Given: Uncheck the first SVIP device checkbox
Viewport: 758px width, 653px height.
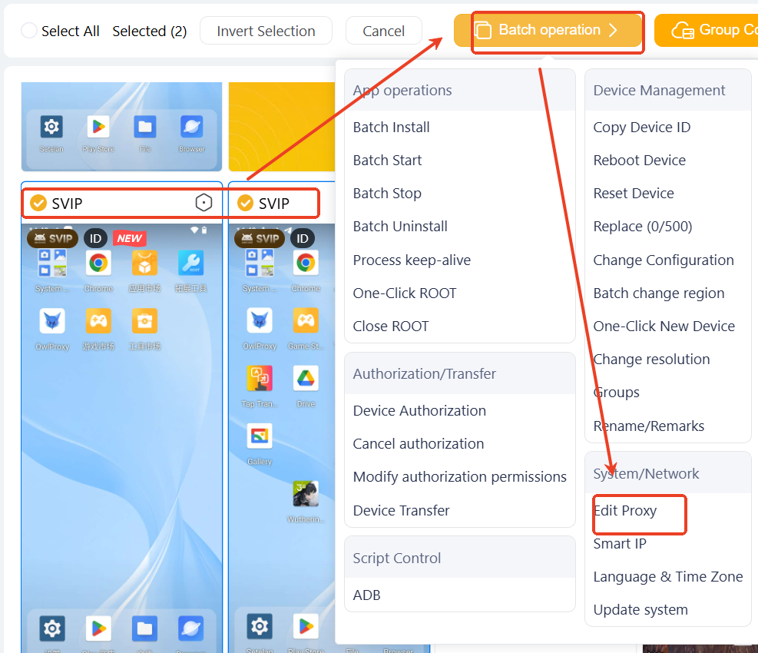Looking at the screenshot, I should [38, 203].
